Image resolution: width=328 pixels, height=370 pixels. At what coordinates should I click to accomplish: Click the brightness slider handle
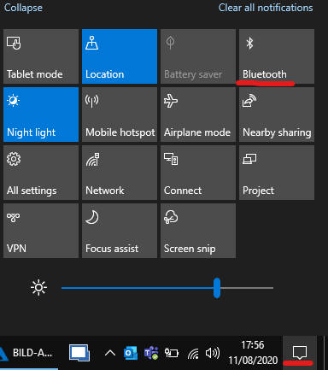coord(217,288)
